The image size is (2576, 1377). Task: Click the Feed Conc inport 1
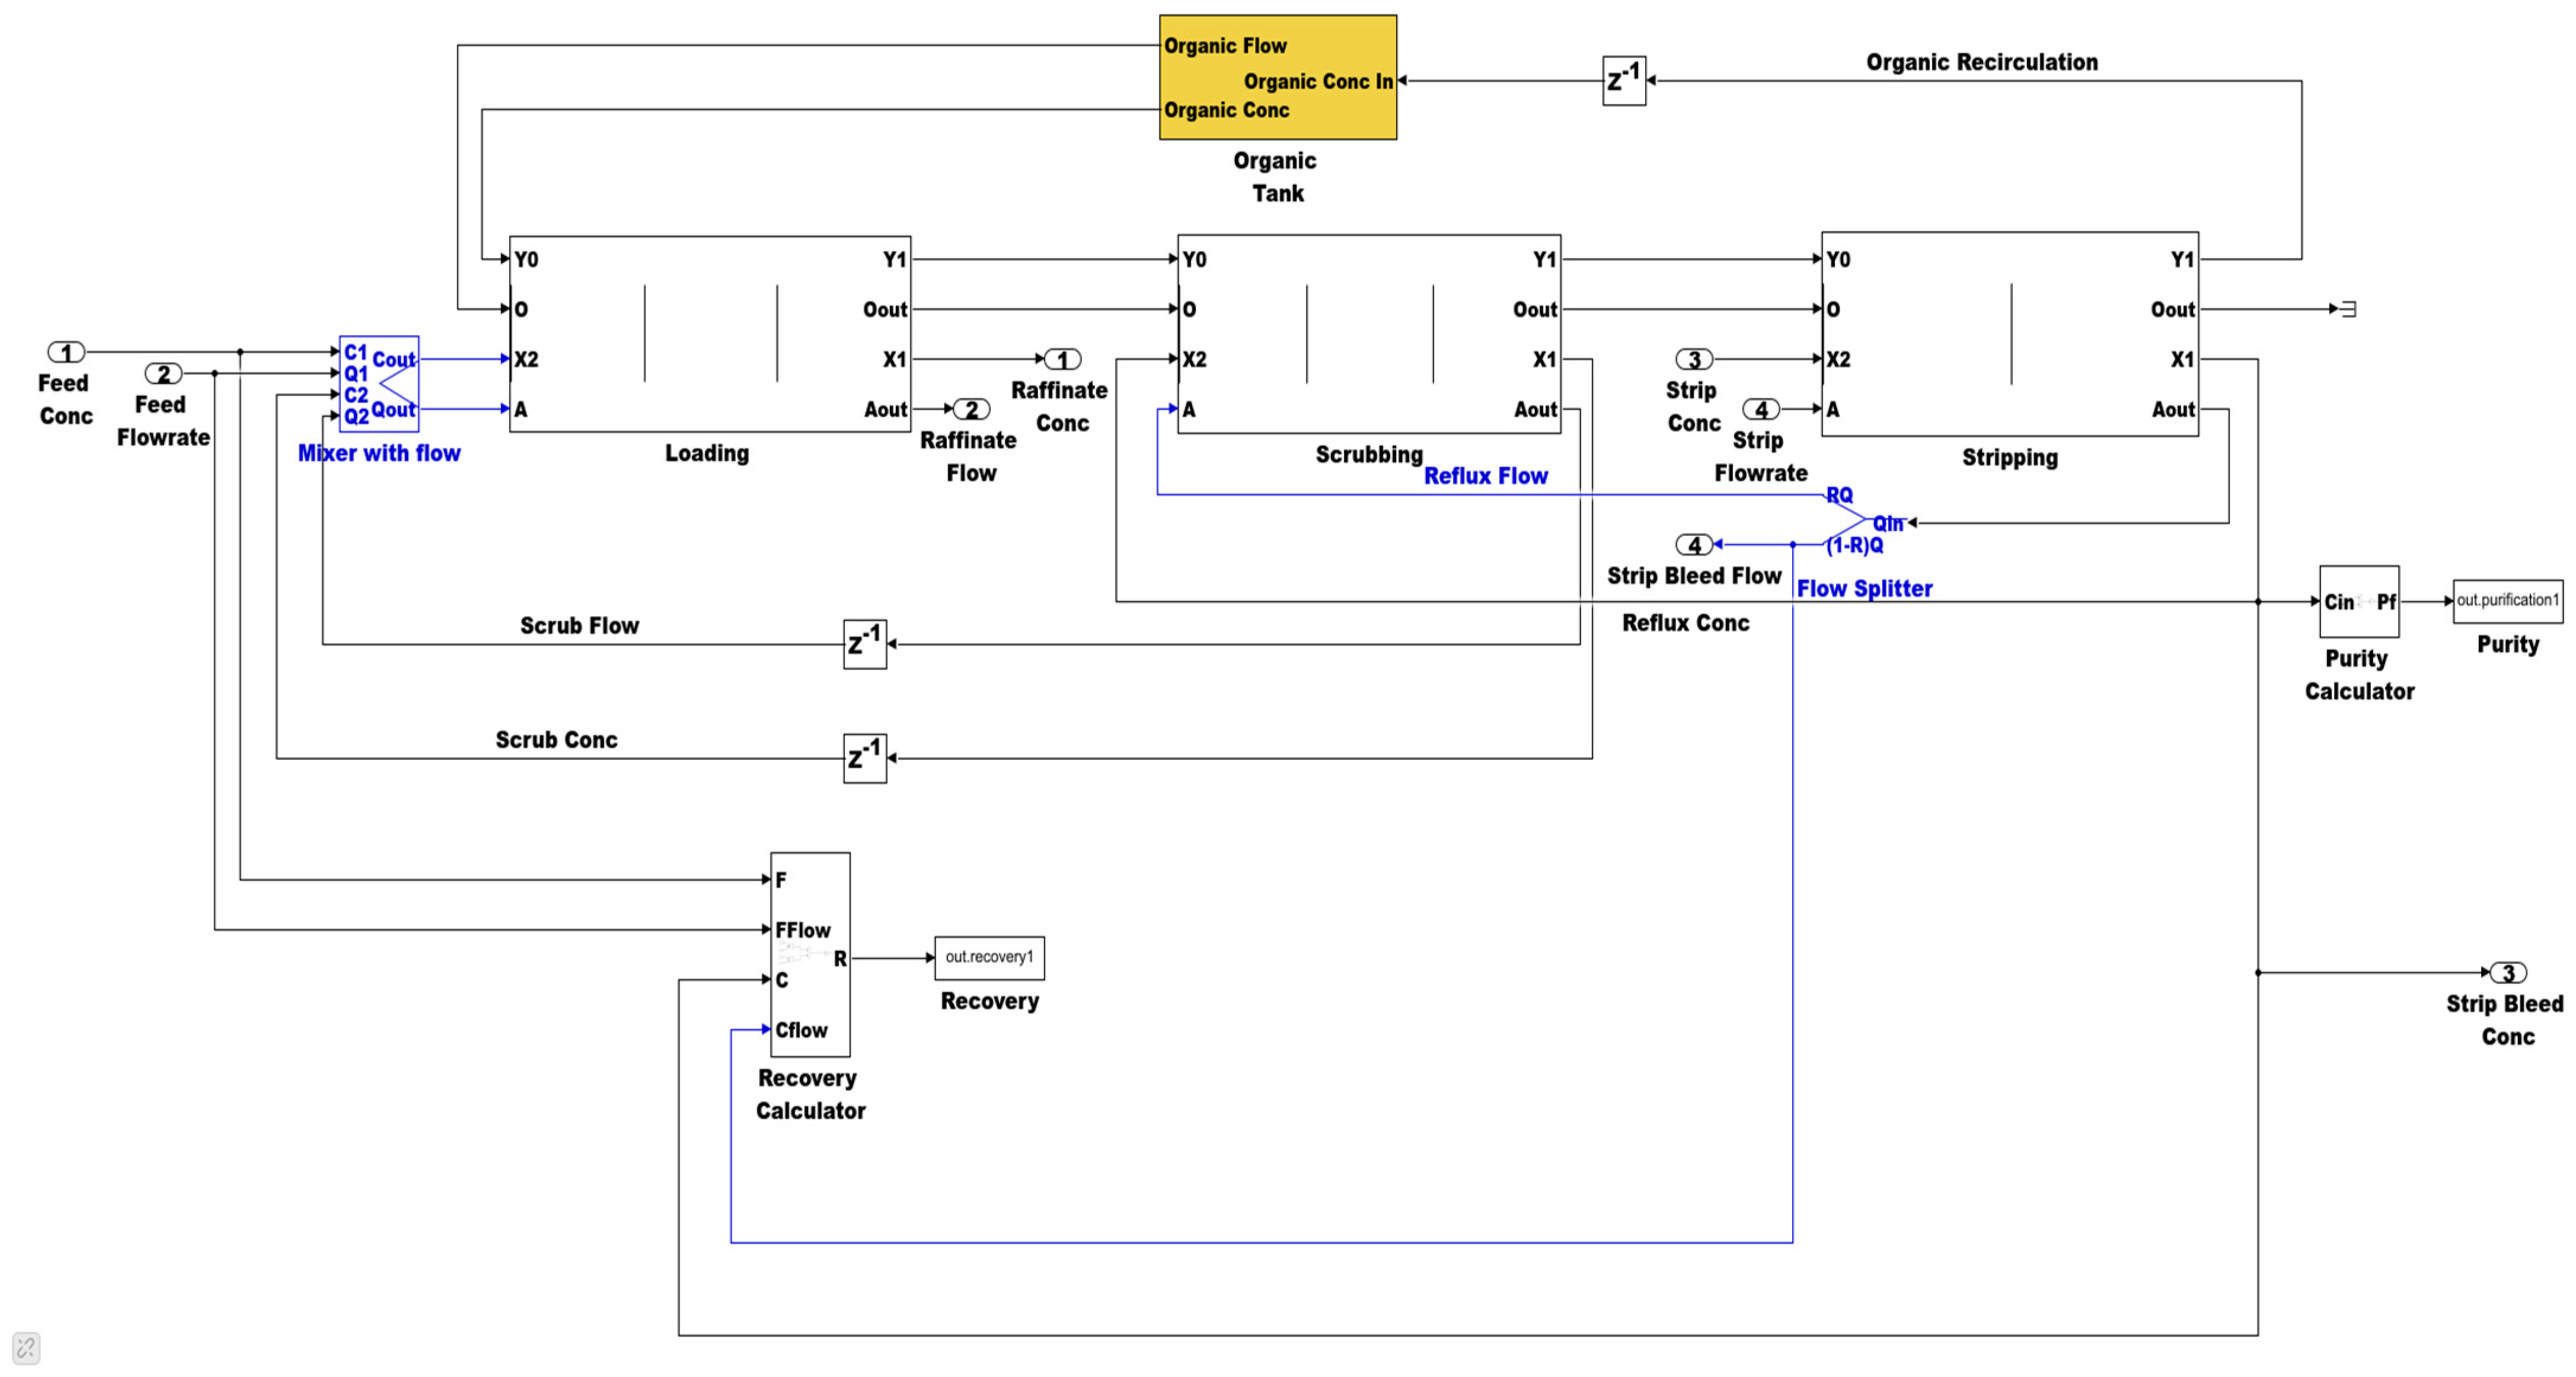pos(66,352)
